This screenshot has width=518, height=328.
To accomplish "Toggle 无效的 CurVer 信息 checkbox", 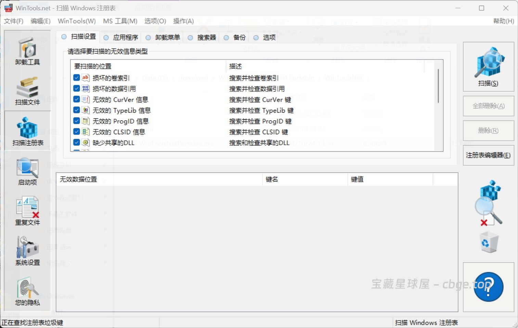I will tap(77, 99).
